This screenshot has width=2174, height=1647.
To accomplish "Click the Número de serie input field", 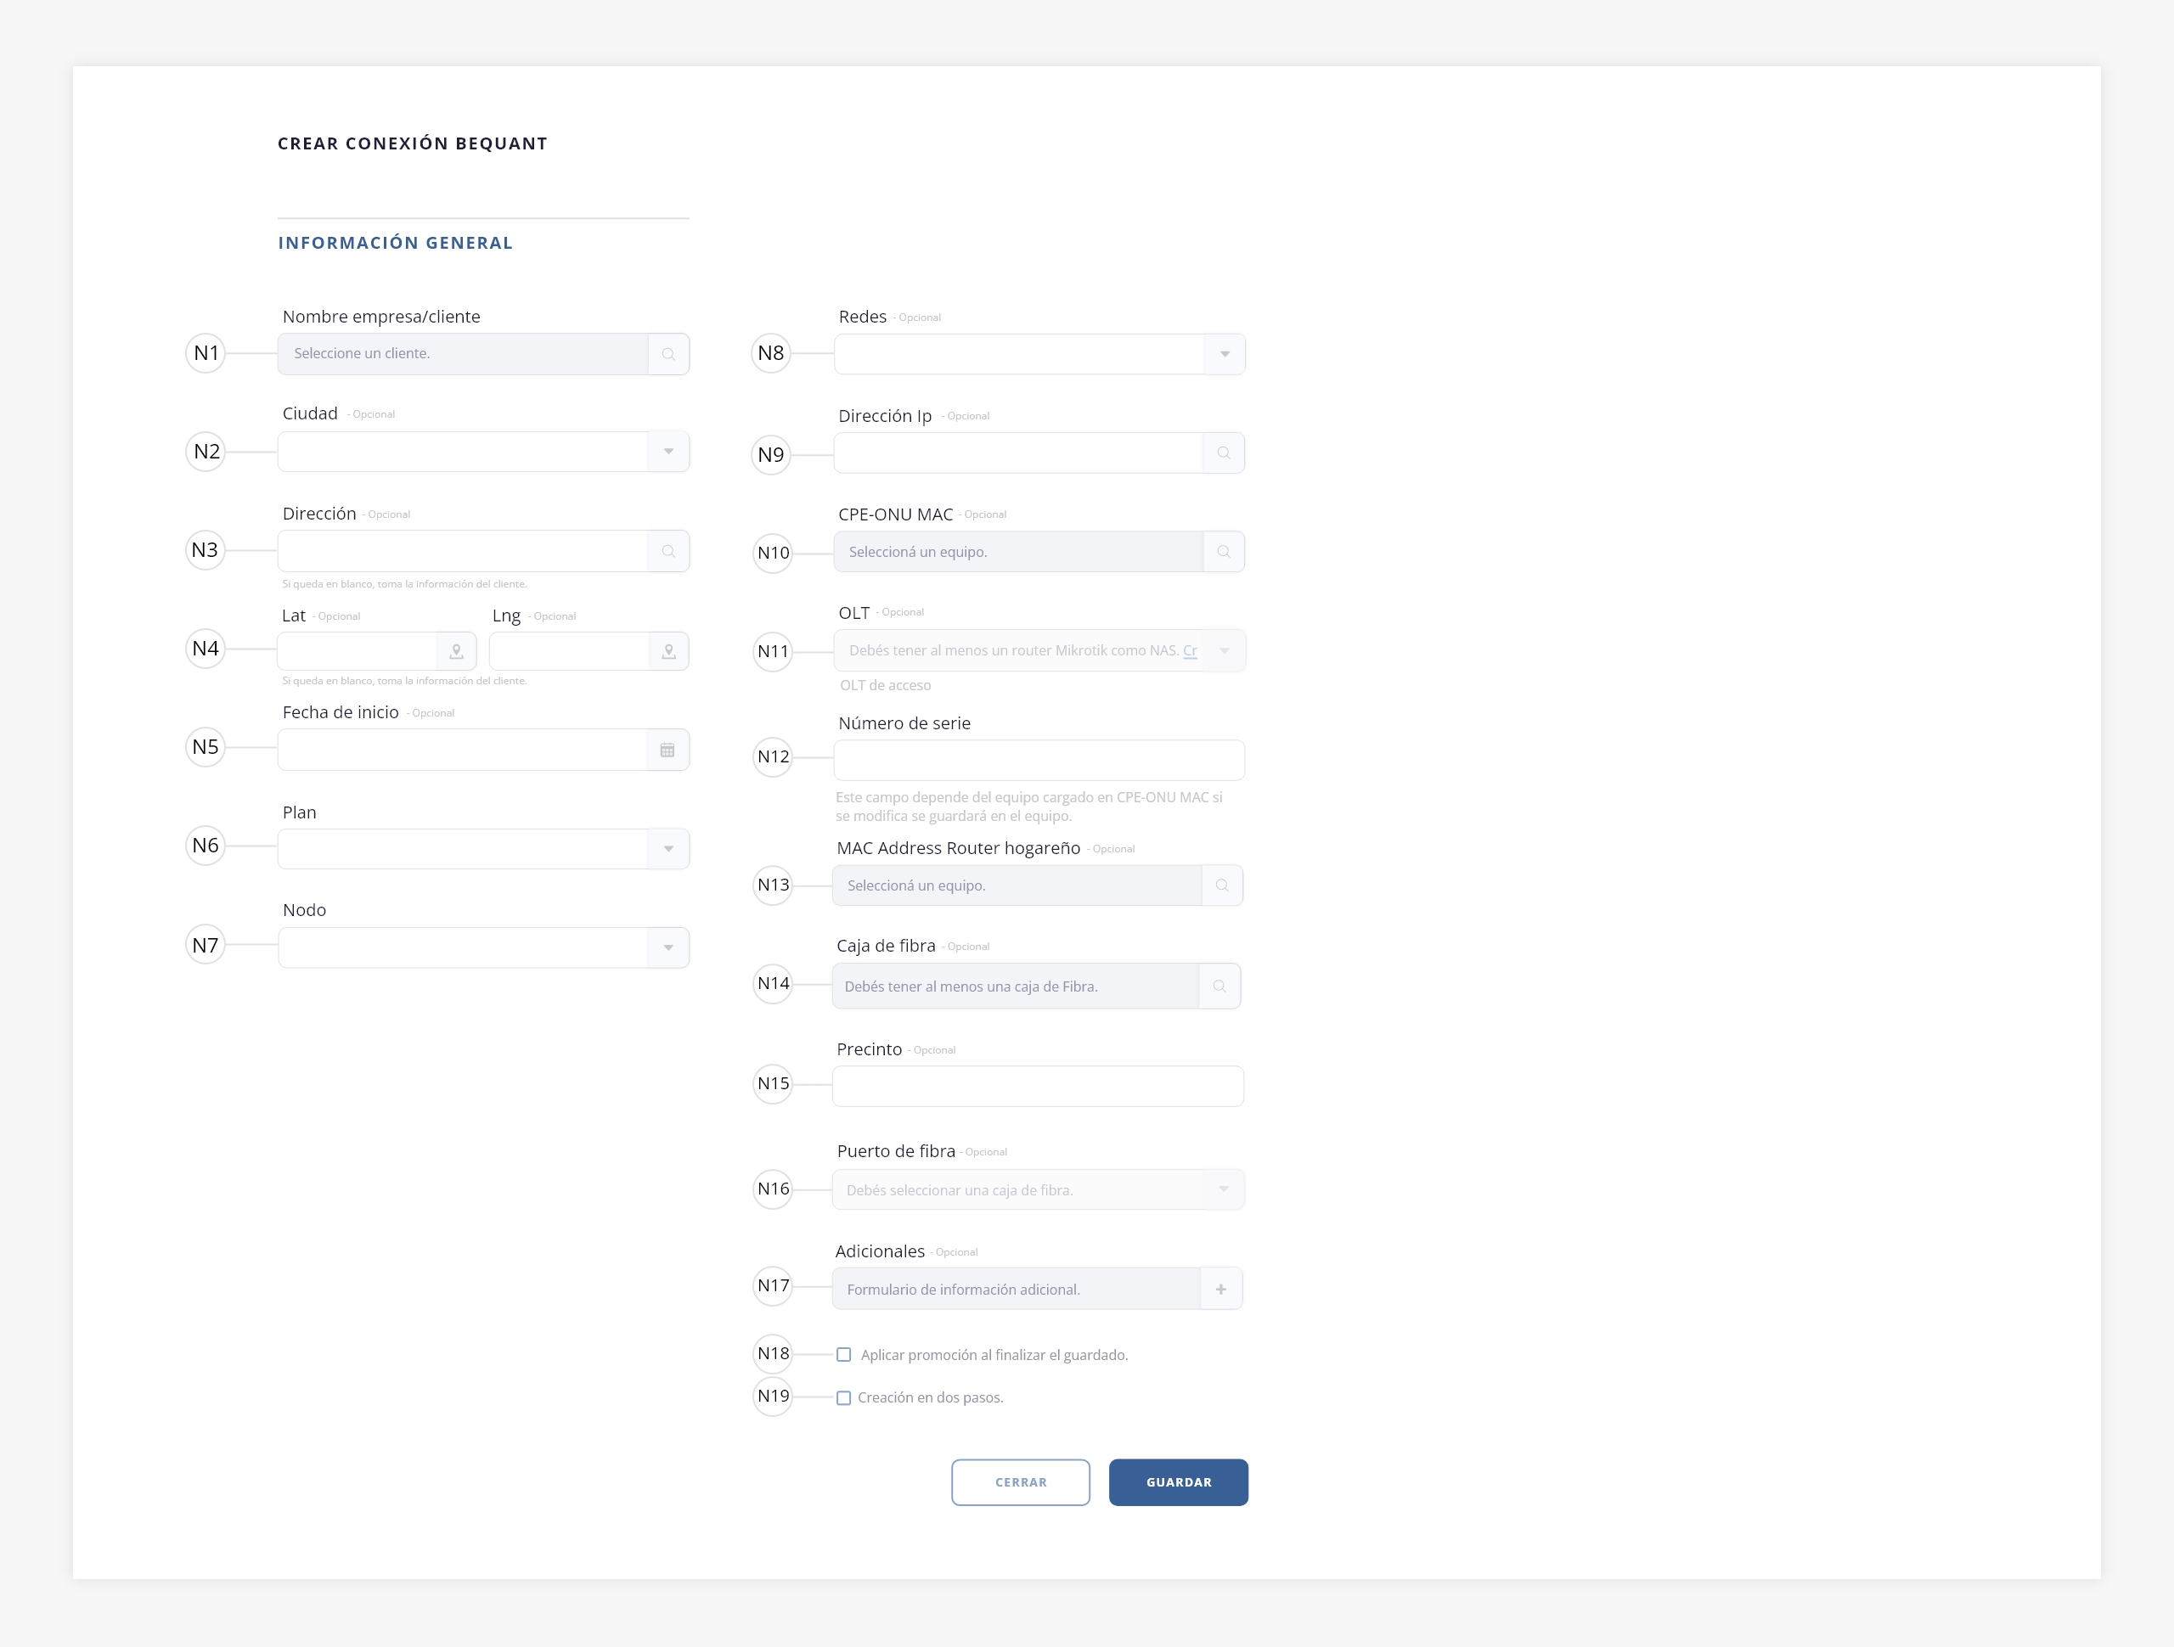I will 1039,761.
